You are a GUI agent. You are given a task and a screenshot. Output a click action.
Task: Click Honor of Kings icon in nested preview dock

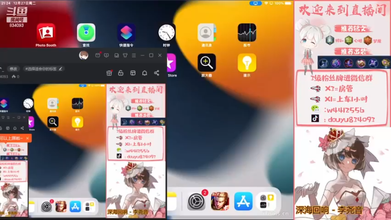61,206
